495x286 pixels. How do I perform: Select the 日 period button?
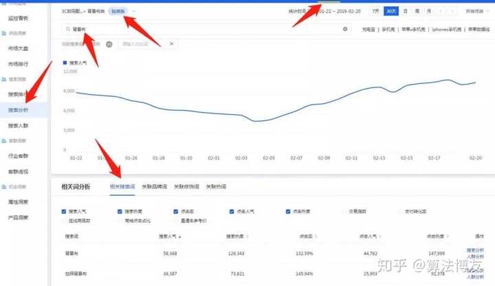(406, 11)
